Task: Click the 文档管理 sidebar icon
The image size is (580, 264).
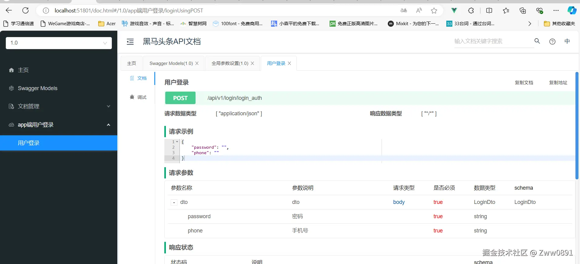Action: click(12, 107)
